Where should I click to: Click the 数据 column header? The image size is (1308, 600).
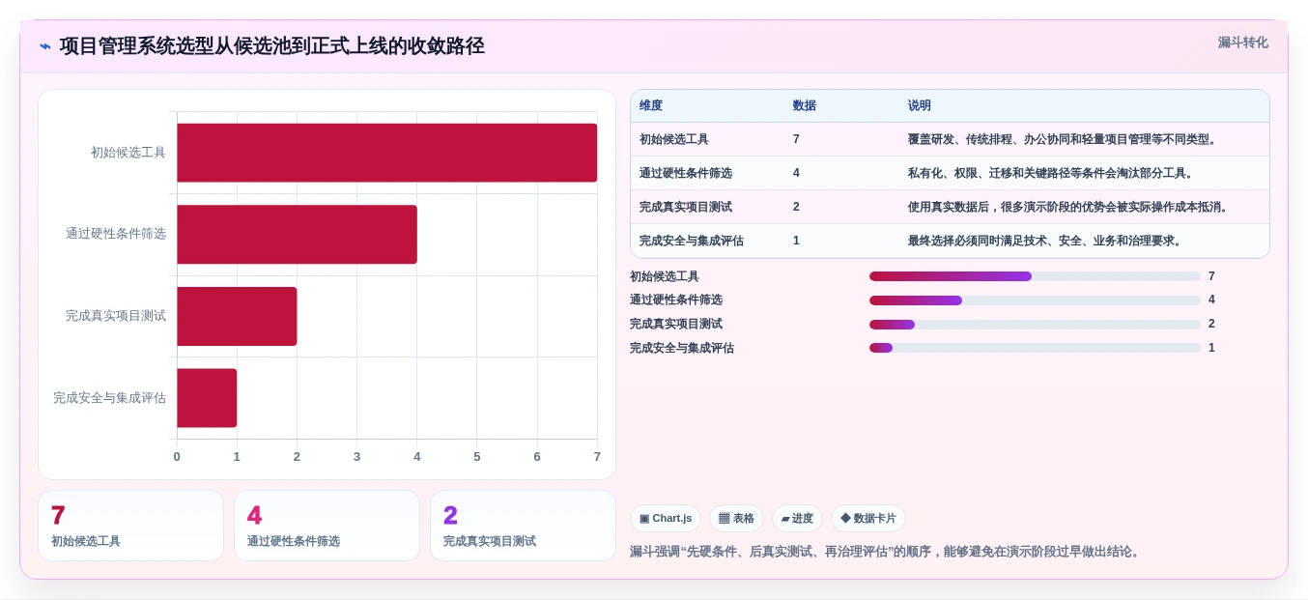[x=805, y=106]
